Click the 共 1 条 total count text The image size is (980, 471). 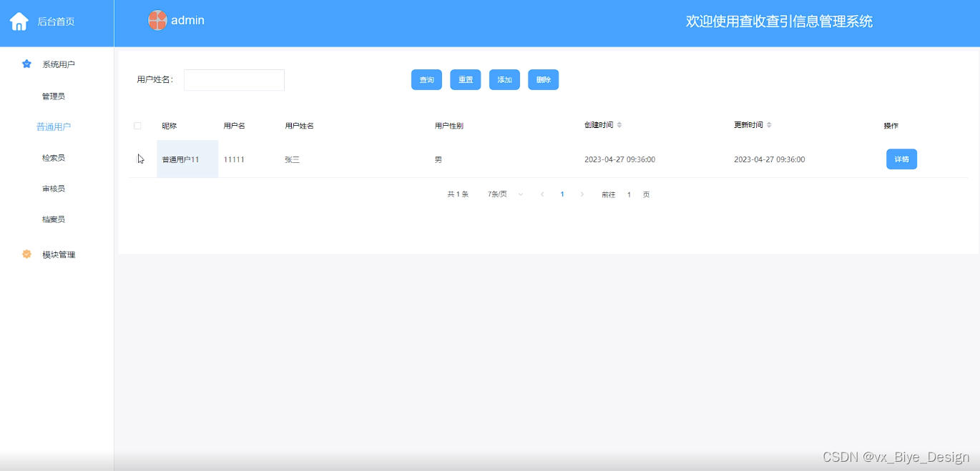(x=458, y=194)
